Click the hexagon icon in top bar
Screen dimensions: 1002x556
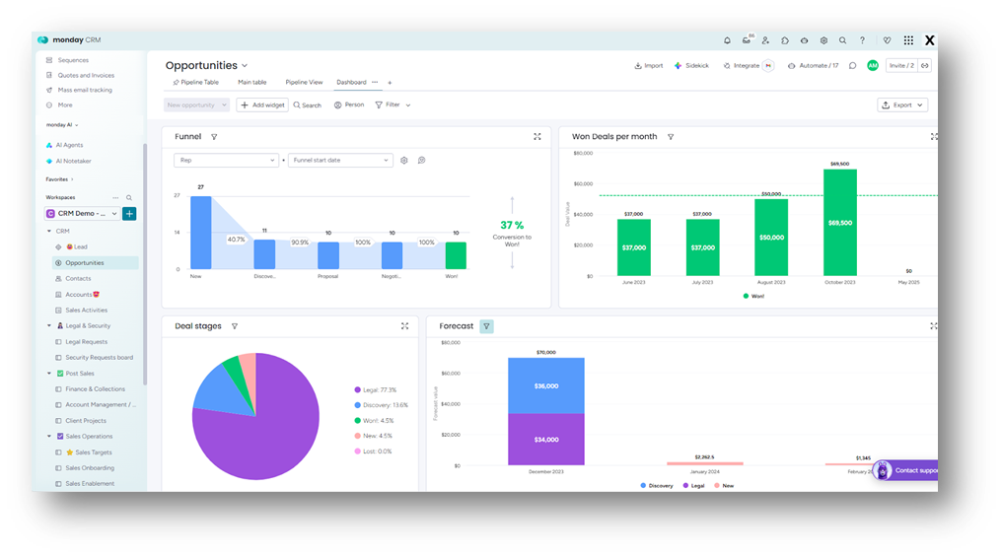(823, 40)
